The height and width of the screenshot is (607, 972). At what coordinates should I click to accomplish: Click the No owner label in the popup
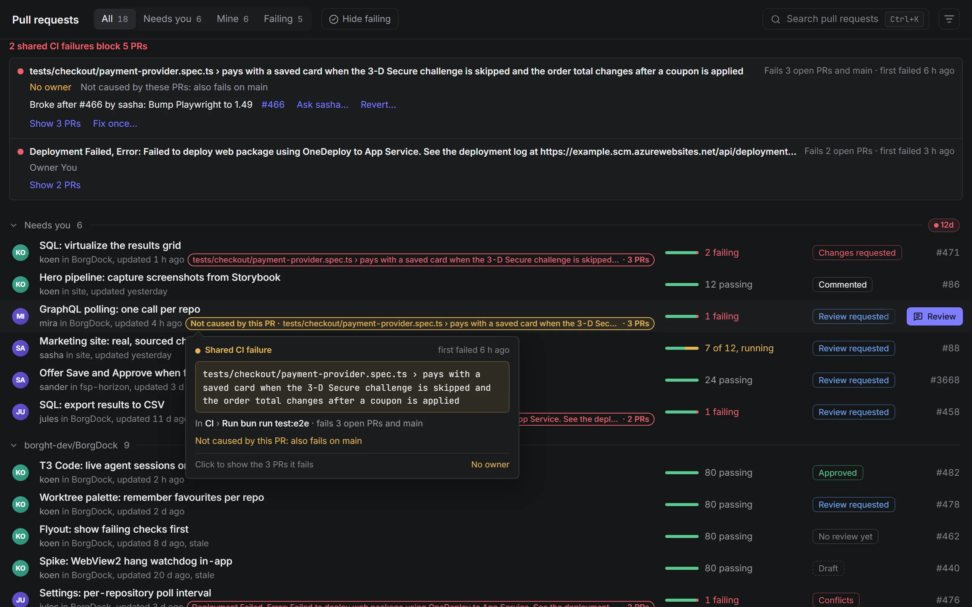click(x=490, y=464)
